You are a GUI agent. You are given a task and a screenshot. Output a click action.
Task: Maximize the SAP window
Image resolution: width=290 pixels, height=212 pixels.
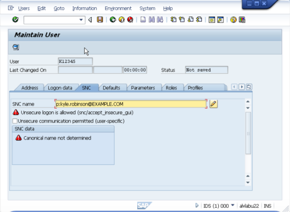(257, 4)
